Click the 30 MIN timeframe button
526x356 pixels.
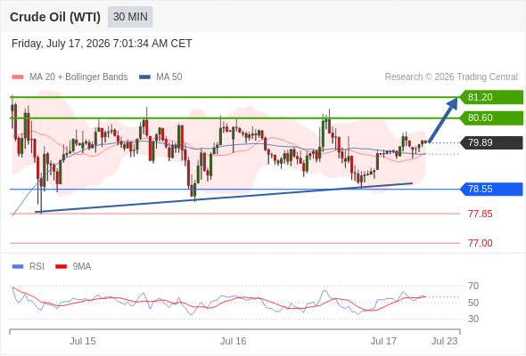point(130,17)
